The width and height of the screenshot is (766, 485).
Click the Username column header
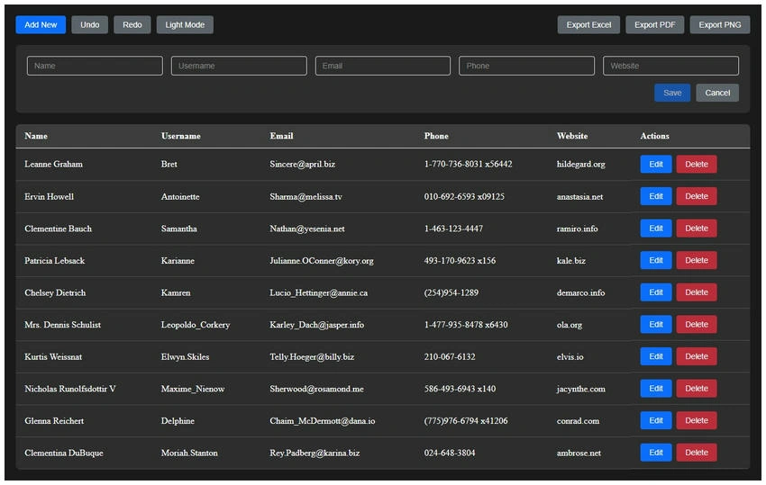(x=181, y=136)
